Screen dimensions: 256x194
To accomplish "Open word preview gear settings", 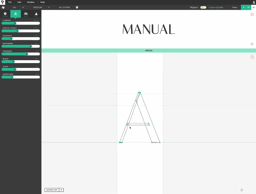I will click(x=252, y=44).
